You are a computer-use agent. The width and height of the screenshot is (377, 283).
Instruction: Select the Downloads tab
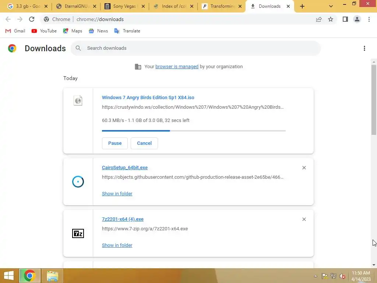coord(269,6)
